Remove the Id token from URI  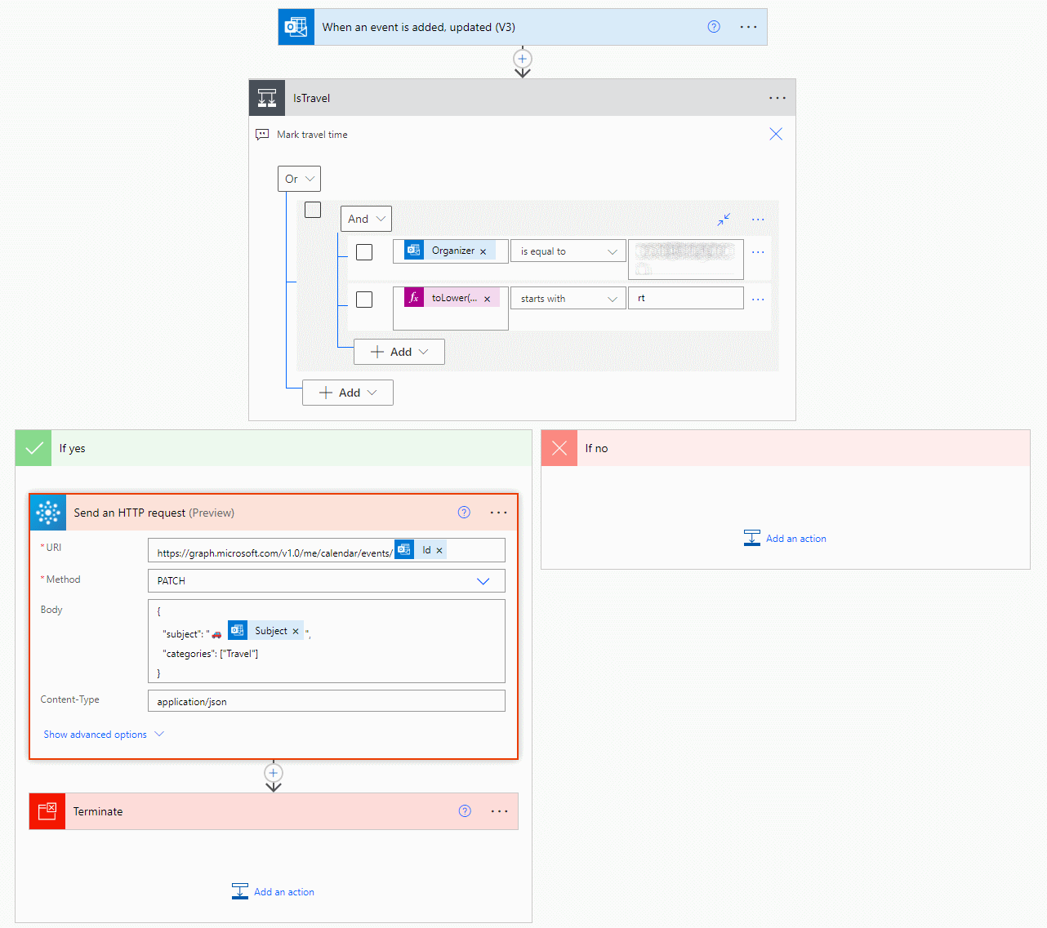click(439, 551)
